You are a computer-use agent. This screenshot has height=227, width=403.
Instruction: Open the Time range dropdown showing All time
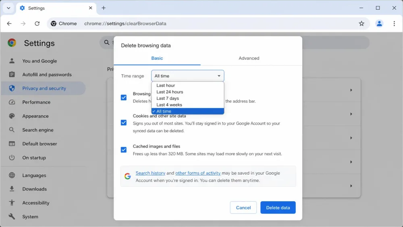(188, 76)
